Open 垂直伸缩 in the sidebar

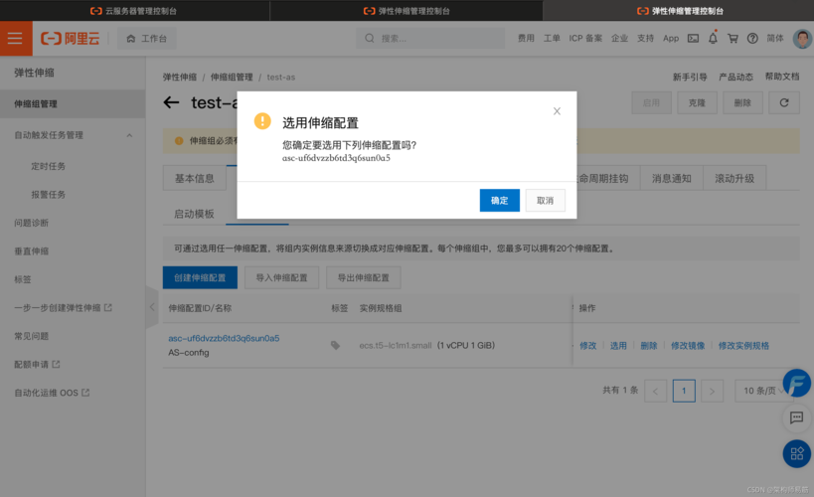[31, 250]
